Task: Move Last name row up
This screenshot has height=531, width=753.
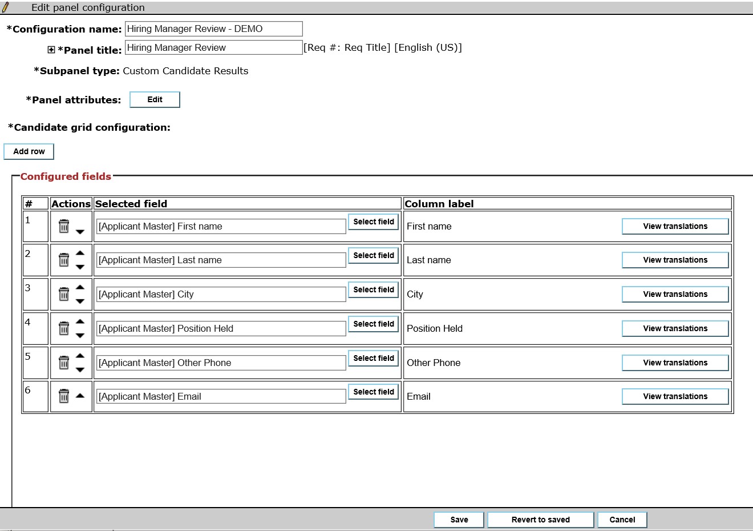Action: [x=80, y=253]
